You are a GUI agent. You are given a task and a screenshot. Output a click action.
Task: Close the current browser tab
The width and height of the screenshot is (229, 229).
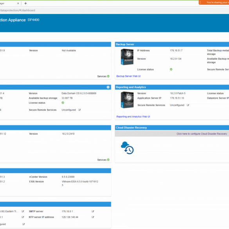[18, 4]
